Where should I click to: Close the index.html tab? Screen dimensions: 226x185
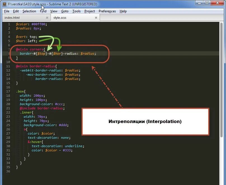click(x=47, y=17)
